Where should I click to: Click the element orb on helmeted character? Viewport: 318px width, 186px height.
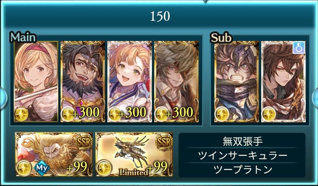click(x=221, y=115)
